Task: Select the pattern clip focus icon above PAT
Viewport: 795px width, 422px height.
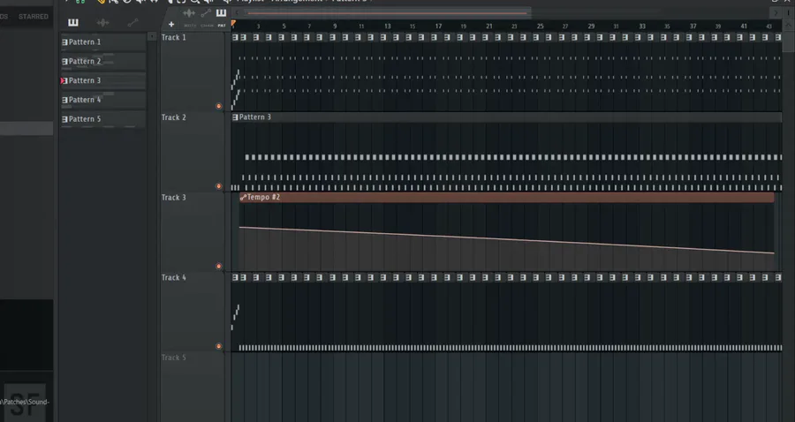Action: point(221,13)
